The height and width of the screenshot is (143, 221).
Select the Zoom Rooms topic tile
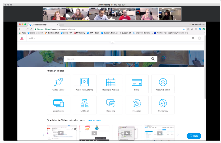58,105
